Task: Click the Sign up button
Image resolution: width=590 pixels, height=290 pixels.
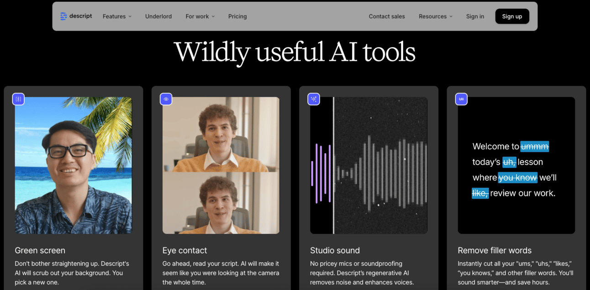Action: point(512,16)
